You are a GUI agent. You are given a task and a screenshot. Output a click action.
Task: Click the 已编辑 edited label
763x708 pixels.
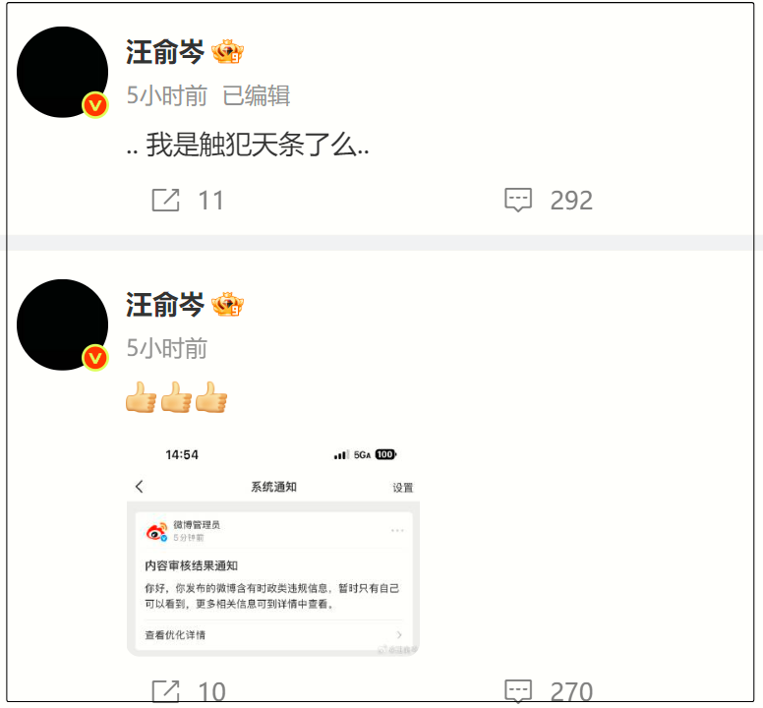[x=257, y=95]
